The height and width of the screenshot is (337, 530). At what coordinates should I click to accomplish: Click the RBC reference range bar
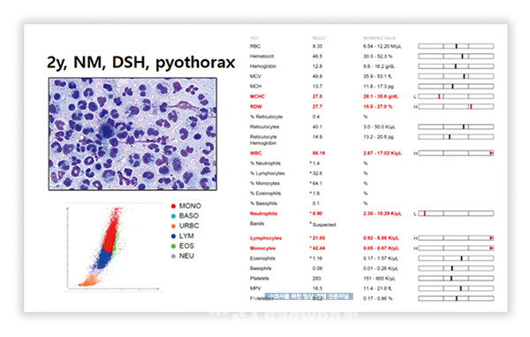pos(456,46)
